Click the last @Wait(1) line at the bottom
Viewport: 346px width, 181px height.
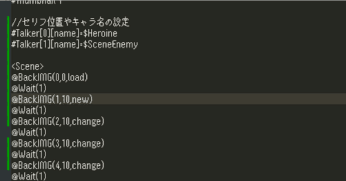[x=29, y=176]
